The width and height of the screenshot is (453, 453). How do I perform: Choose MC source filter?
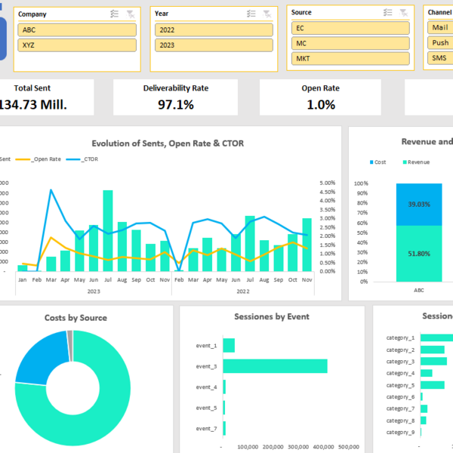tap(350, 44)
